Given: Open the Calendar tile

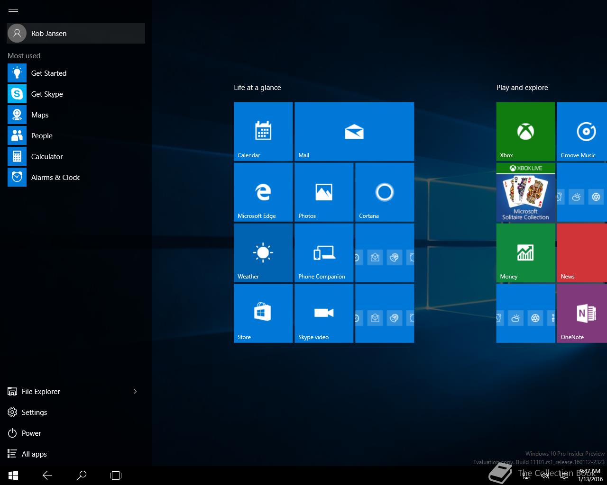Looking at the screenshot, I should pyautogui.click(x=263, y=132).
